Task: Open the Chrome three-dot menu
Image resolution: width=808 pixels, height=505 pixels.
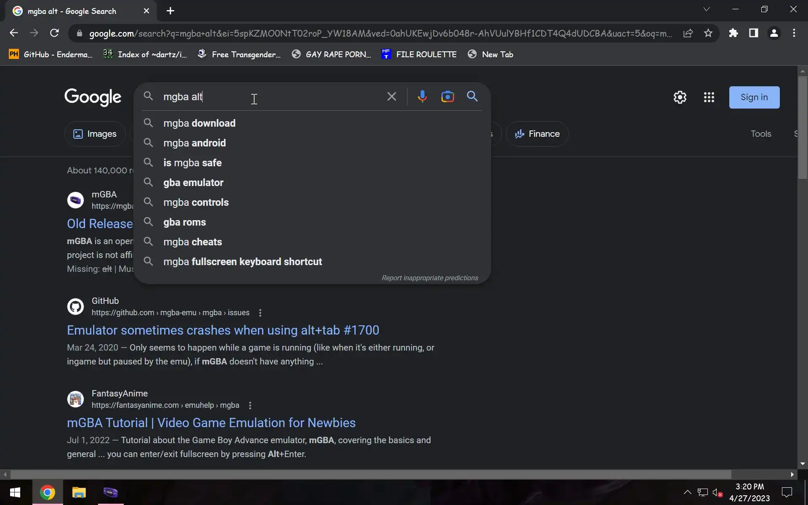Action: [x=794, y=33]
